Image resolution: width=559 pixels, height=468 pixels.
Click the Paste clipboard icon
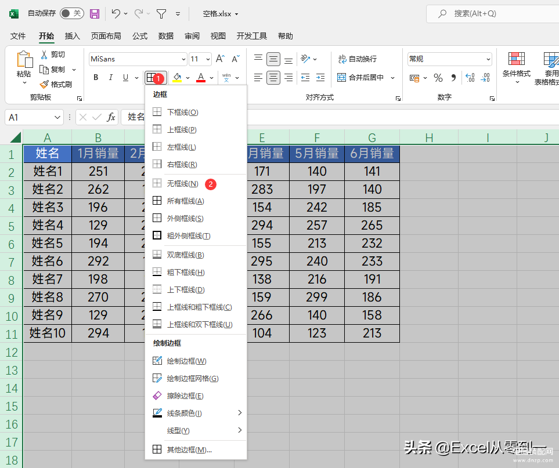click(x=24, y=59)
